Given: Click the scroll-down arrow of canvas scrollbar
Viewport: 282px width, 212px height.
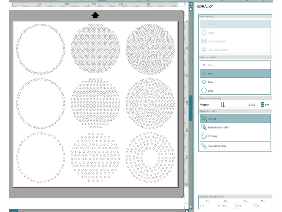Looking at the screenshot, I should pyautogui.click(x=191, y=207).
